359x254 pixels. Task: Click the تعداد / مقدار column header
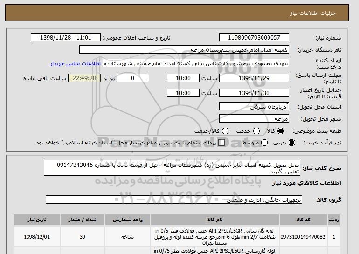point(83,220)
